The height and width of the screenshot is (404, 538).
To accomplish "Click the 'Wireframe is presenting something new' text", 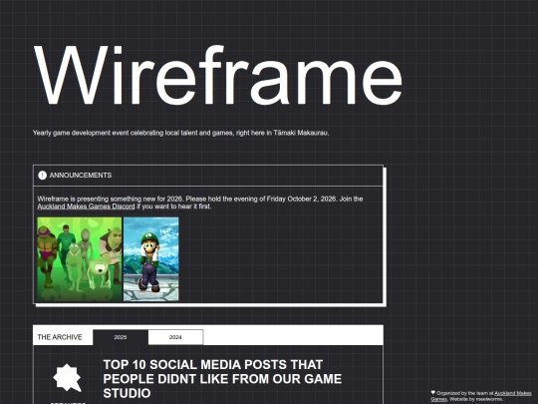I will (x=200, y=202).
